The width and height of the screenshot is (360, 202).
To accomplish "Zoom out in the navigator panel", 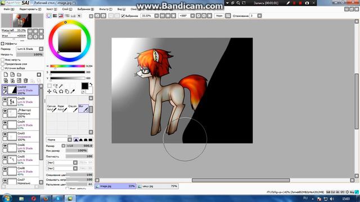I will coord(30,31).
